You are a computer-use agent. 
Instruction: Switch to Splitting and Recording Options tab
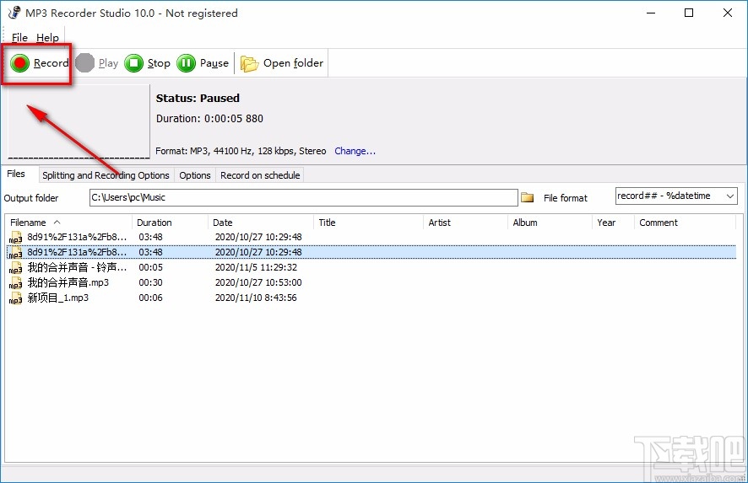tap(106, 175)
